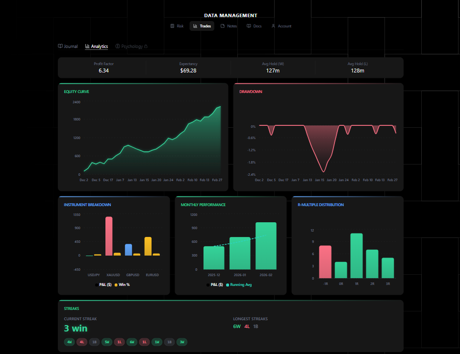Switch to the Journal tab
Image resolution: width=460 pixels, height=354 pixels.
(68, 47)
